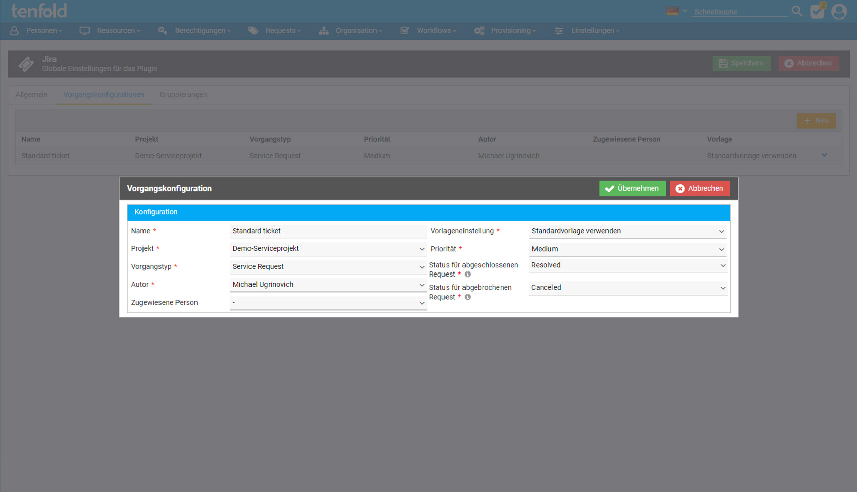
Task: Open the tasks checkmark notification icon
Action: coord(817,11)
